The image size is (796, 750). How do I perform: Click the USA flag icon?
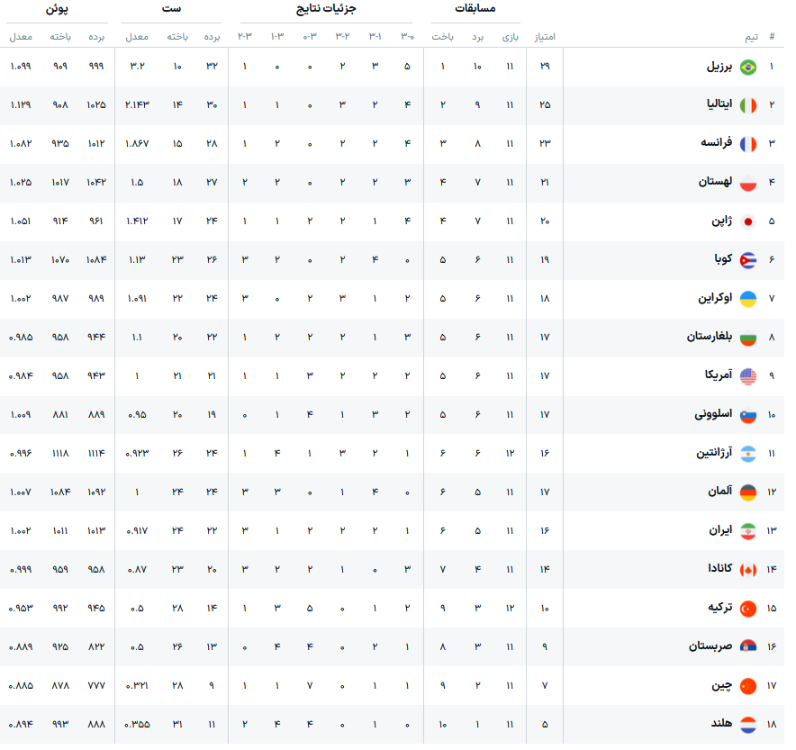point(747,376)
